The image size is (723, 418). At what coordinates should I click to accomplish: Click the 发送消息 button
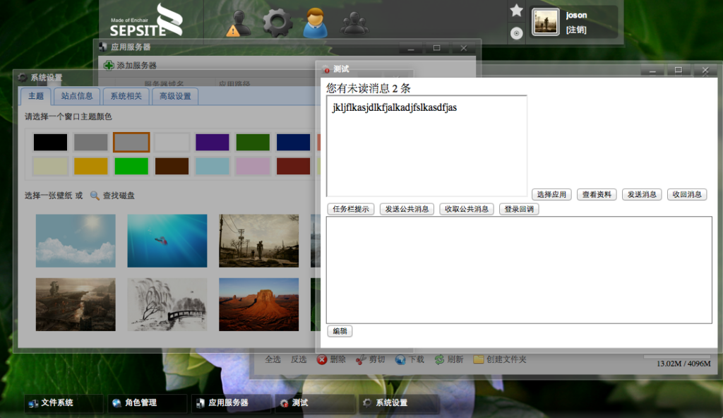[641, 194]
